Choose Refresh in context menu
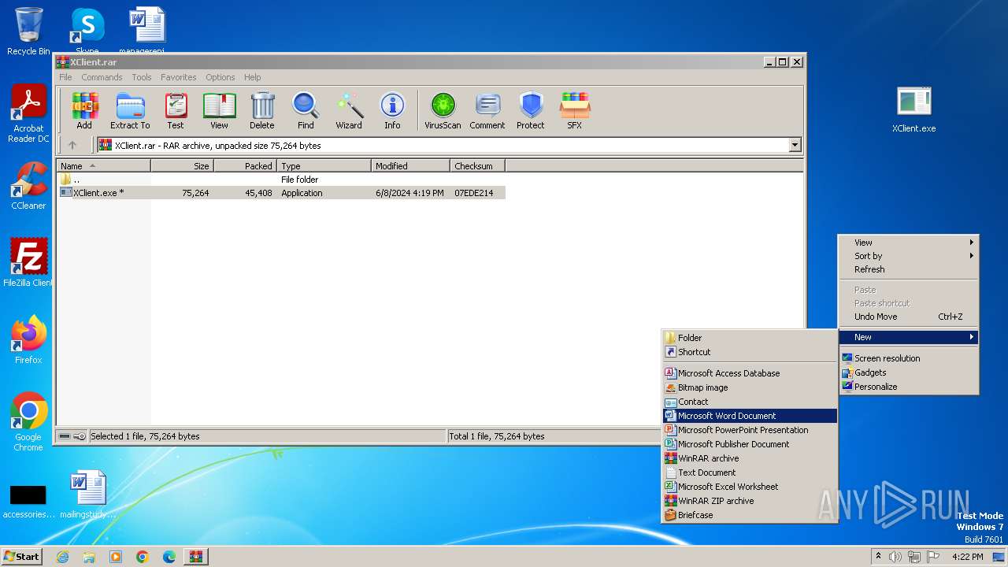The image size is (1008, 567). 909,269
